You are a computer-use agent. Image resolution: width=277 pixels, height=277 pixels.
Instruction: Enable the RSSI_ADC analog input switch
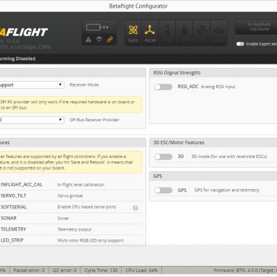(163, 87)
